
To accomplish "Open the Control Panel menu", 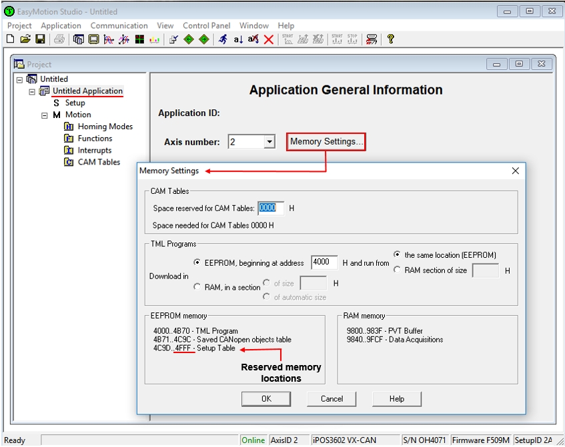I will coord(206,25).
